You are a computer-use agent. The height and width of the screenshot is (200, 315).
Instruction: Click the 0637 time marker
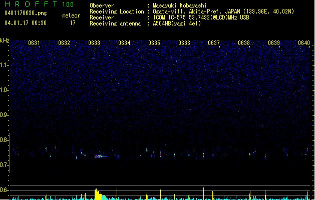point(214,43)
